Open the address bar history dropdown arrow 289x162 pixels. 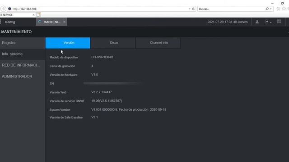pyautogui.click(x=190, y=9)
